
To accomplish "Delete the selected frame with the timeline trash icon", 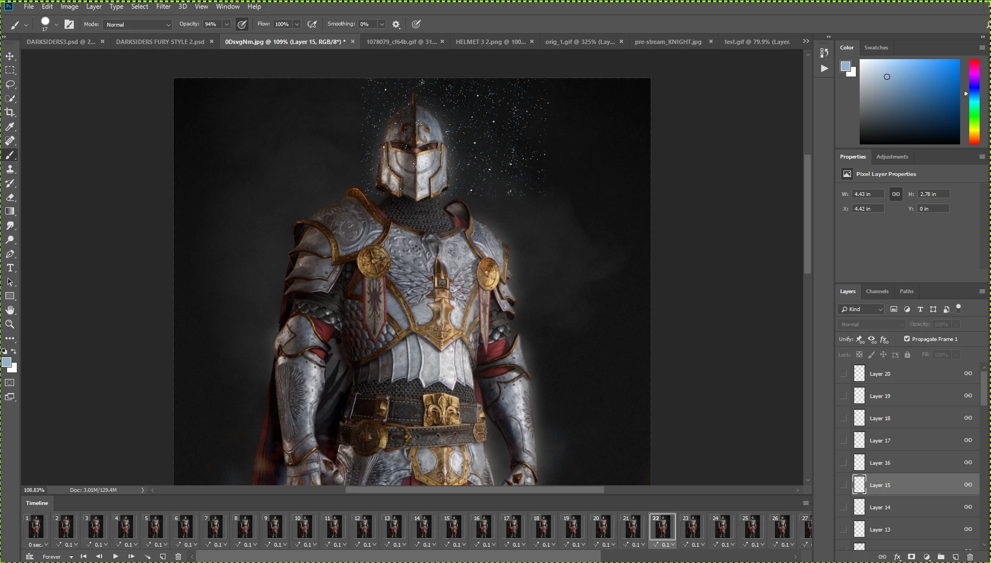I will point(178,556).
